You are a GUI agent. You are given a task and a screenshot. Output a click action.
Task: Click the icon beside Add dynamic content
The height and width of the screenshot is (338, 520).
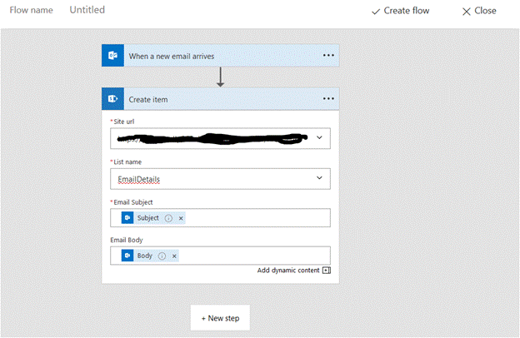tap(326, 271)
